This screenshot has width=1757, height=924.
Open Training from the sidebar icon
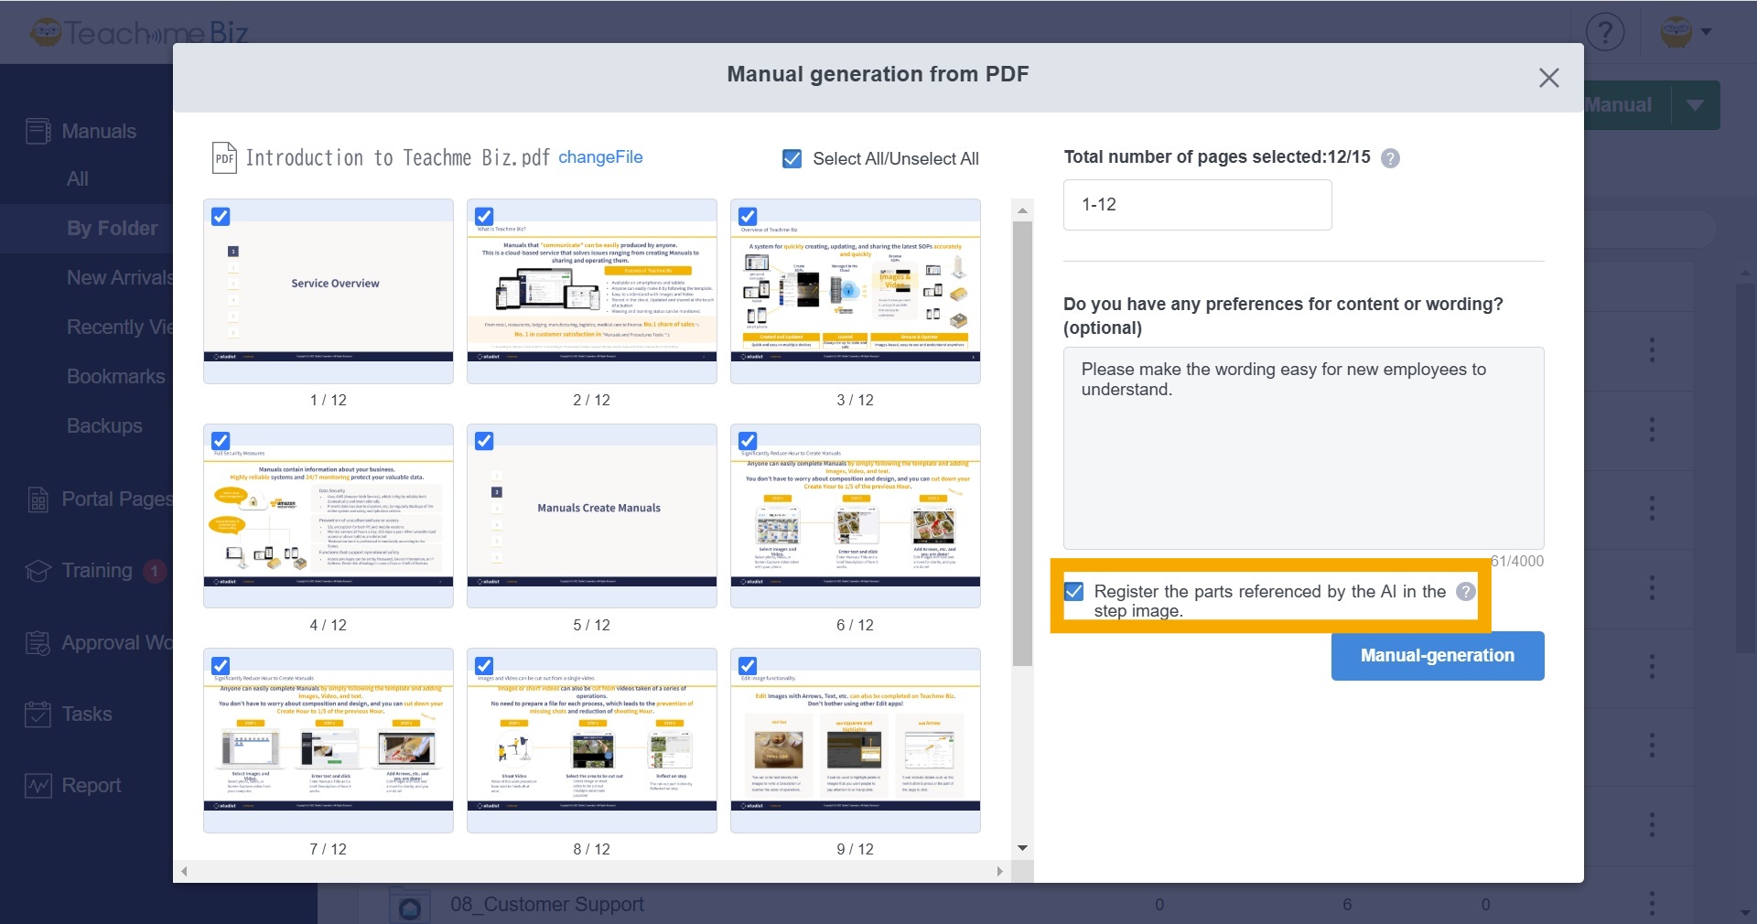38,571
